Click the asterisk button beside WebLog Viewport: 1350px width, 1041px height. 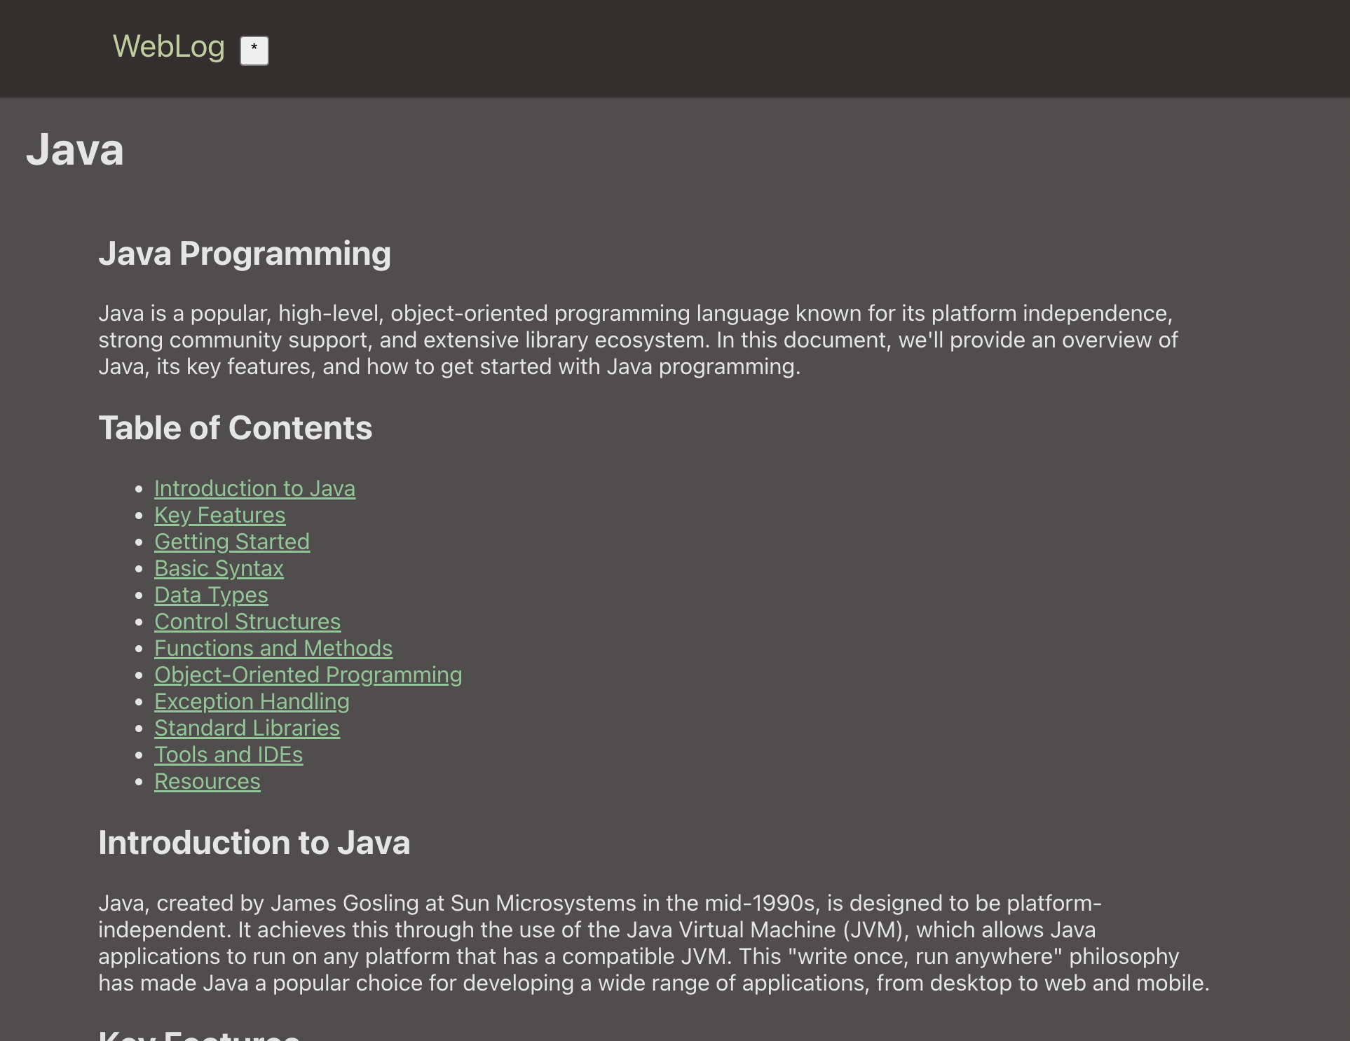click(254, 50)
